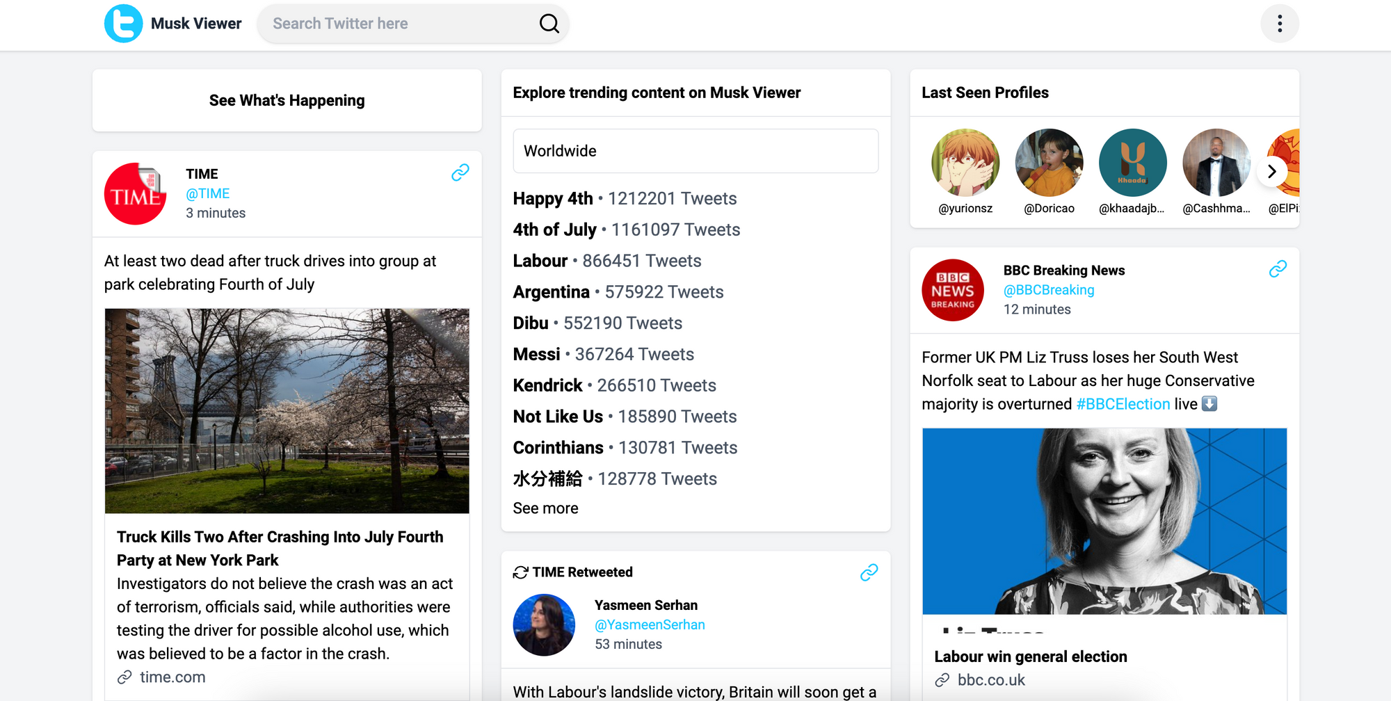Open the time.com article link
The height and width of the screenshot is (701, 1391).
[172, 677]
